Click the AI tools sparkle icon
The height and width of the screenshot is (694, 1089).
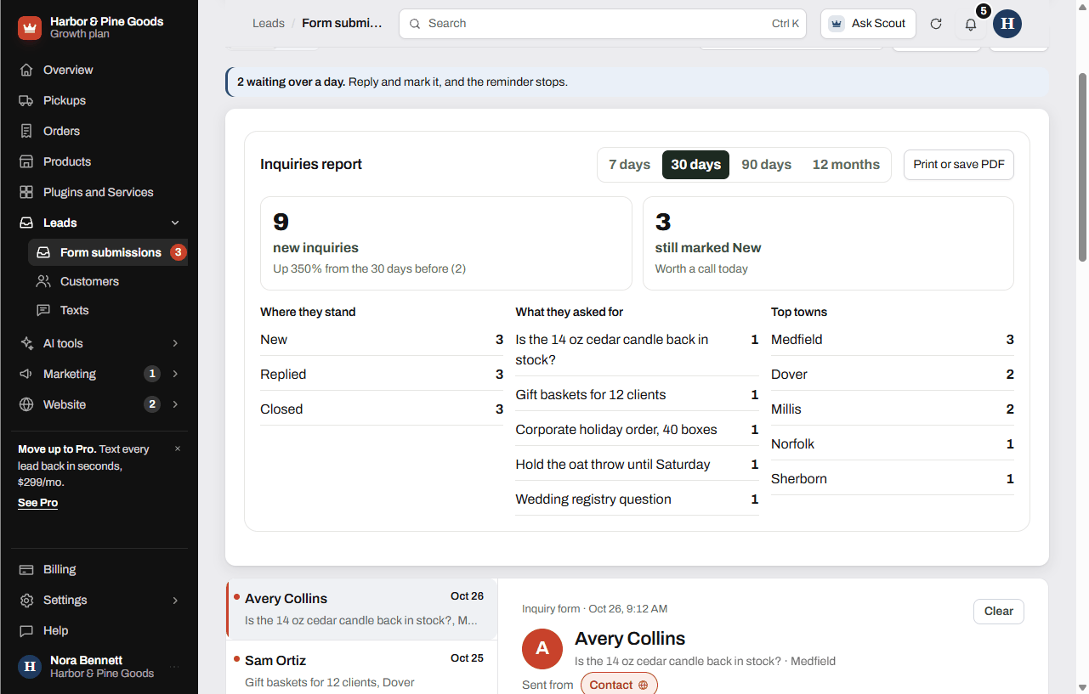point(26,343)
